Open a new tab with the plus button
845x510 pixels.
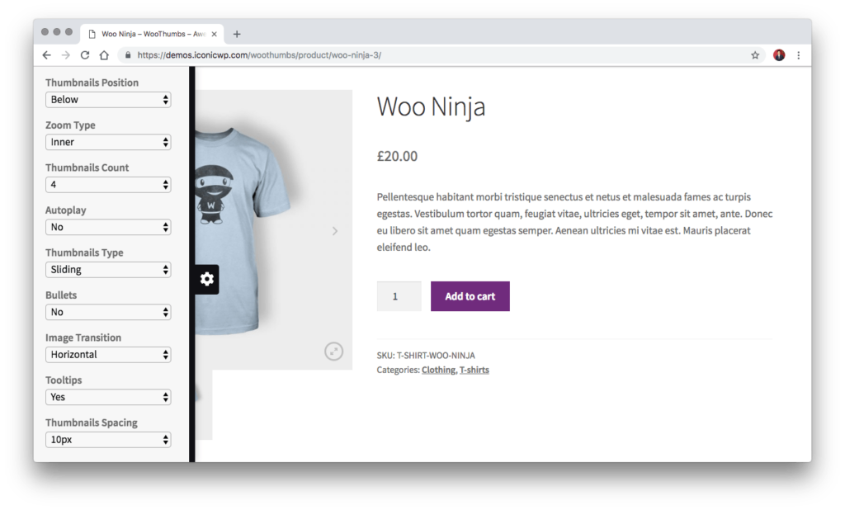tap(237, 34)
